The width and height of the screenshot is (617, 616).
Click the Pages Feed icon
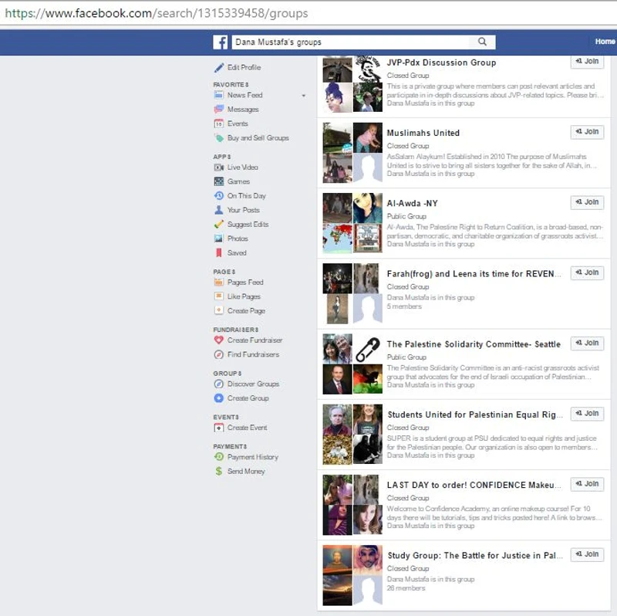pyautogui.click(x=219, y=283)
